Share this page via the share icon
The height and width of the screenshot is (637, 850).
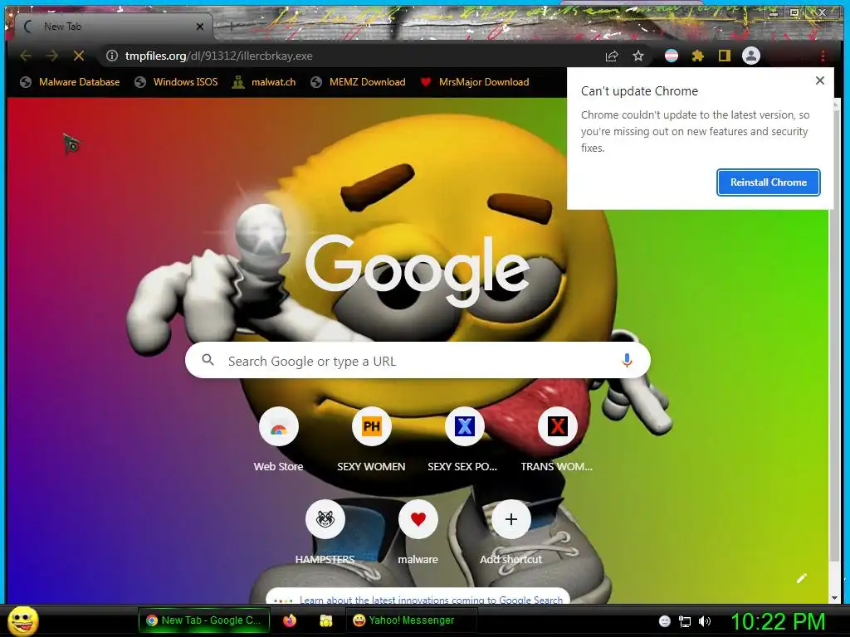[612, 56]
